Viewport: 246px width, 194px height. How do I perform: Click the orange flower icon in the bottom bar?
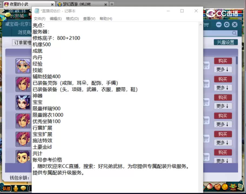(x=217, y=187)
